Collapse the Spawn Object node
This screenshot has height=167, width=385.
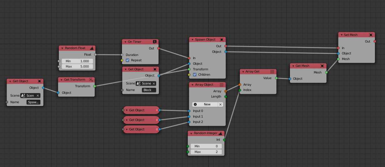(x=192, y=40)
